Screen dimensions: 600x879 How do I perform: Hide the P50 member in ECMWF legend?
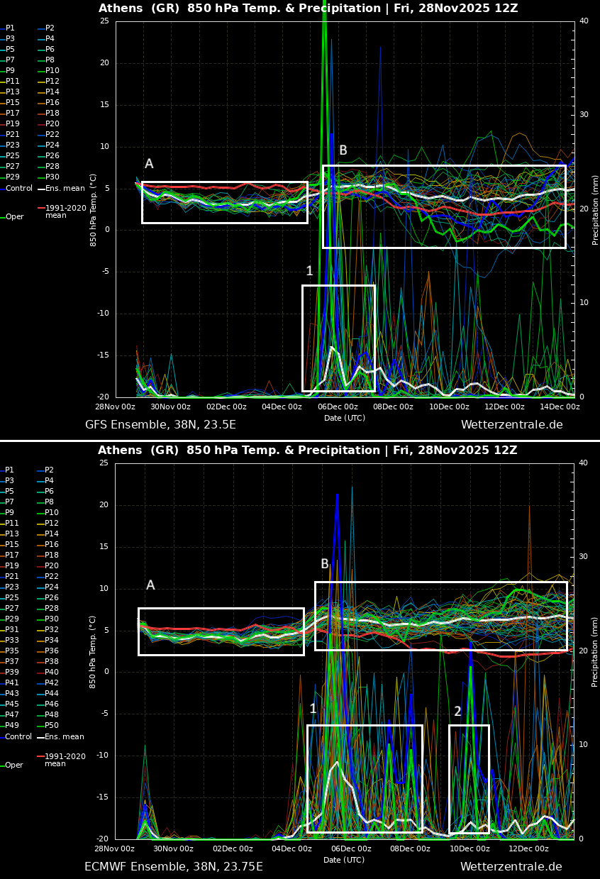click(51, 726)
